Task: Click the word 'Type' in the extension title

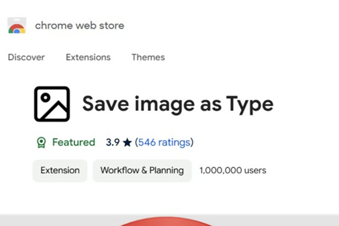Action: pos(250,104)
